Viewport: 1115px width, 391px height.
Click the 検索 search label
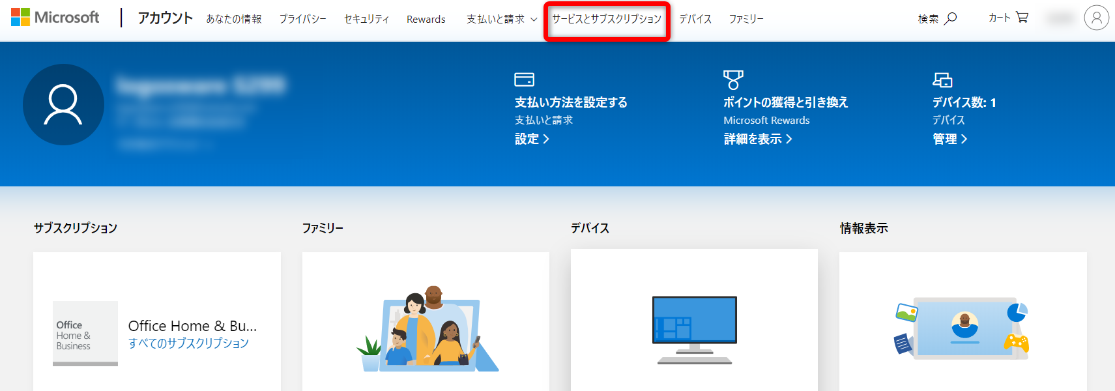click(929, 19)
